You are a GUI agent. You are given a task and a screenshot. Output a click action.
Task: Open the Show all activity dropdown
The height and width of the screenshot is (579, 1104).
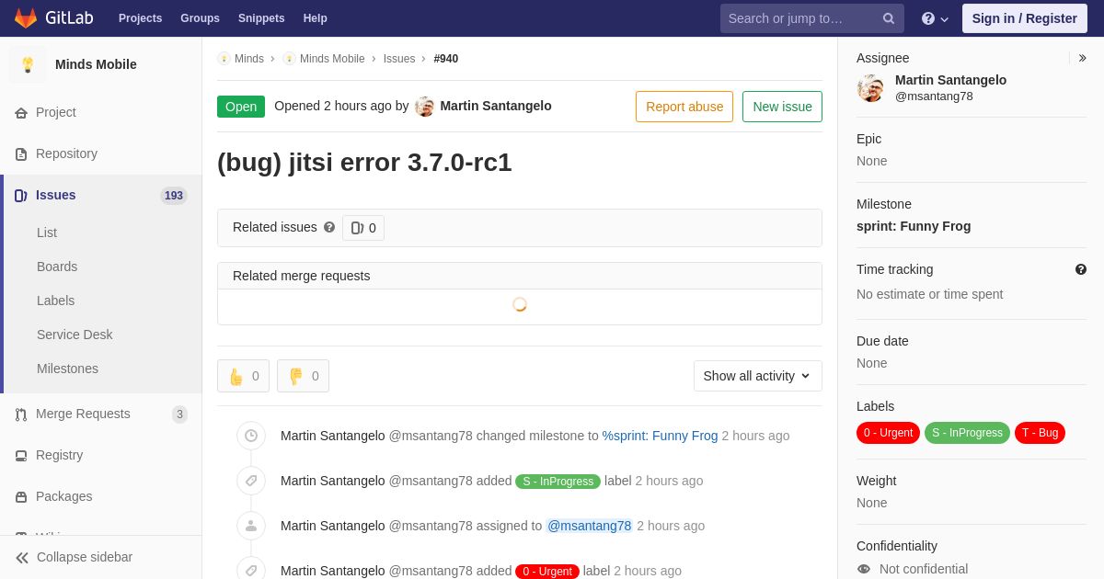tap(758, 376)
